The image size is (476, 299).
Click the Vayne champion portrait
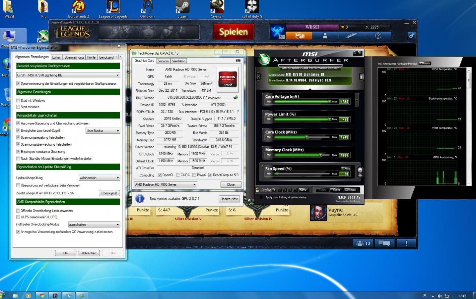(x=318, y=213)
